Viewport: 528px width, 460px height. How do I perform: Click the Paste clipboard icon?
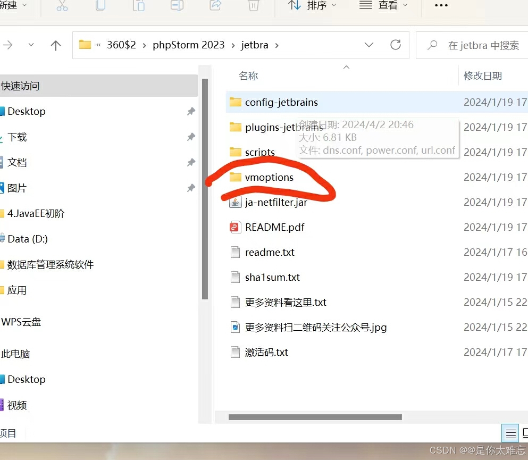[x=138, y=5]
